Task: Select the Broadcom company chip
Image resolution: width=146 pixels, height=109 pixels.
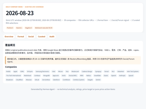Action: pyautogui.click(x=9, y=80)
